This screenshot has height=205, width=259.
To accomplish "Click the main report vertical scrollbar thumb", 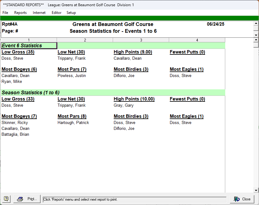I will pyautogui.click(x=256, y=45).
